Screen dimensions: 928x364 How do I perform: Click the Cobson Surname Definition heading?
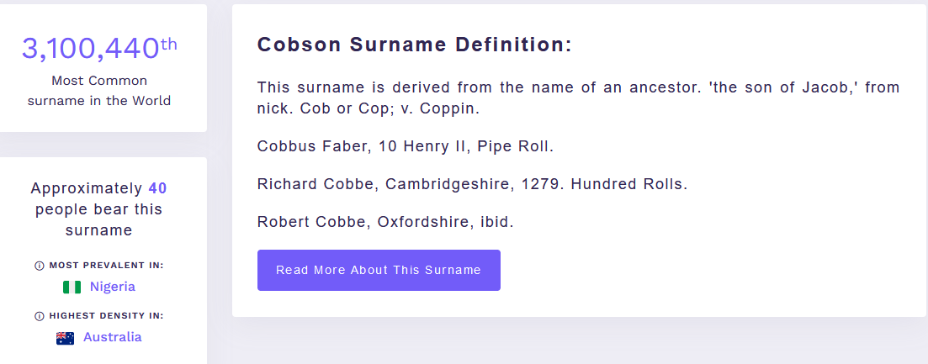pos(414,45)
